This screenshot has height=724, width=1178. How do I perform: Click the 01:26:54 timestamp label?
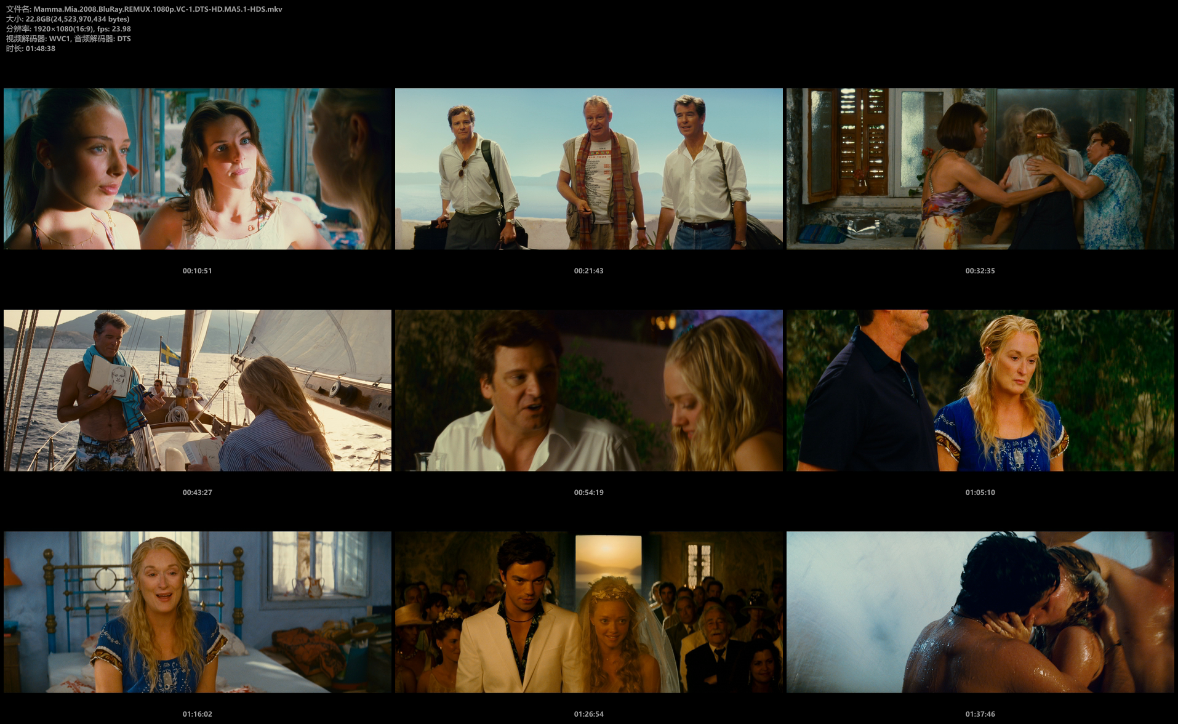point(588,714)
